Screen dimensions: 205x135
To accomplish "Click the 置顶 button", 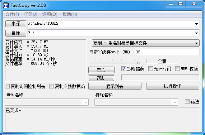I will 101,70.
